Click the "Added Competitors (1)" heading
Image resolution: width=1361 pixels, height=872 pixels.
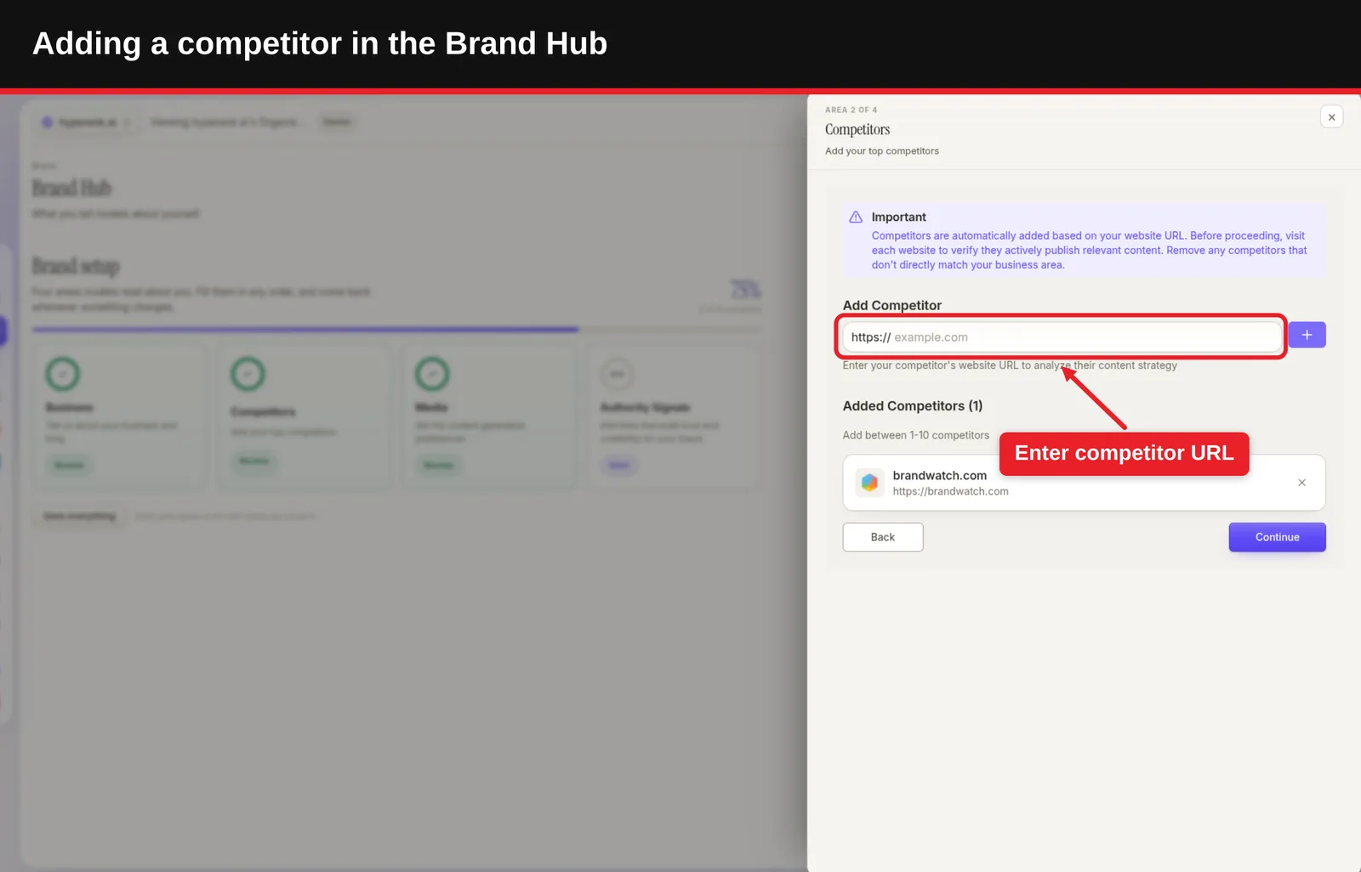coord(913,406)
